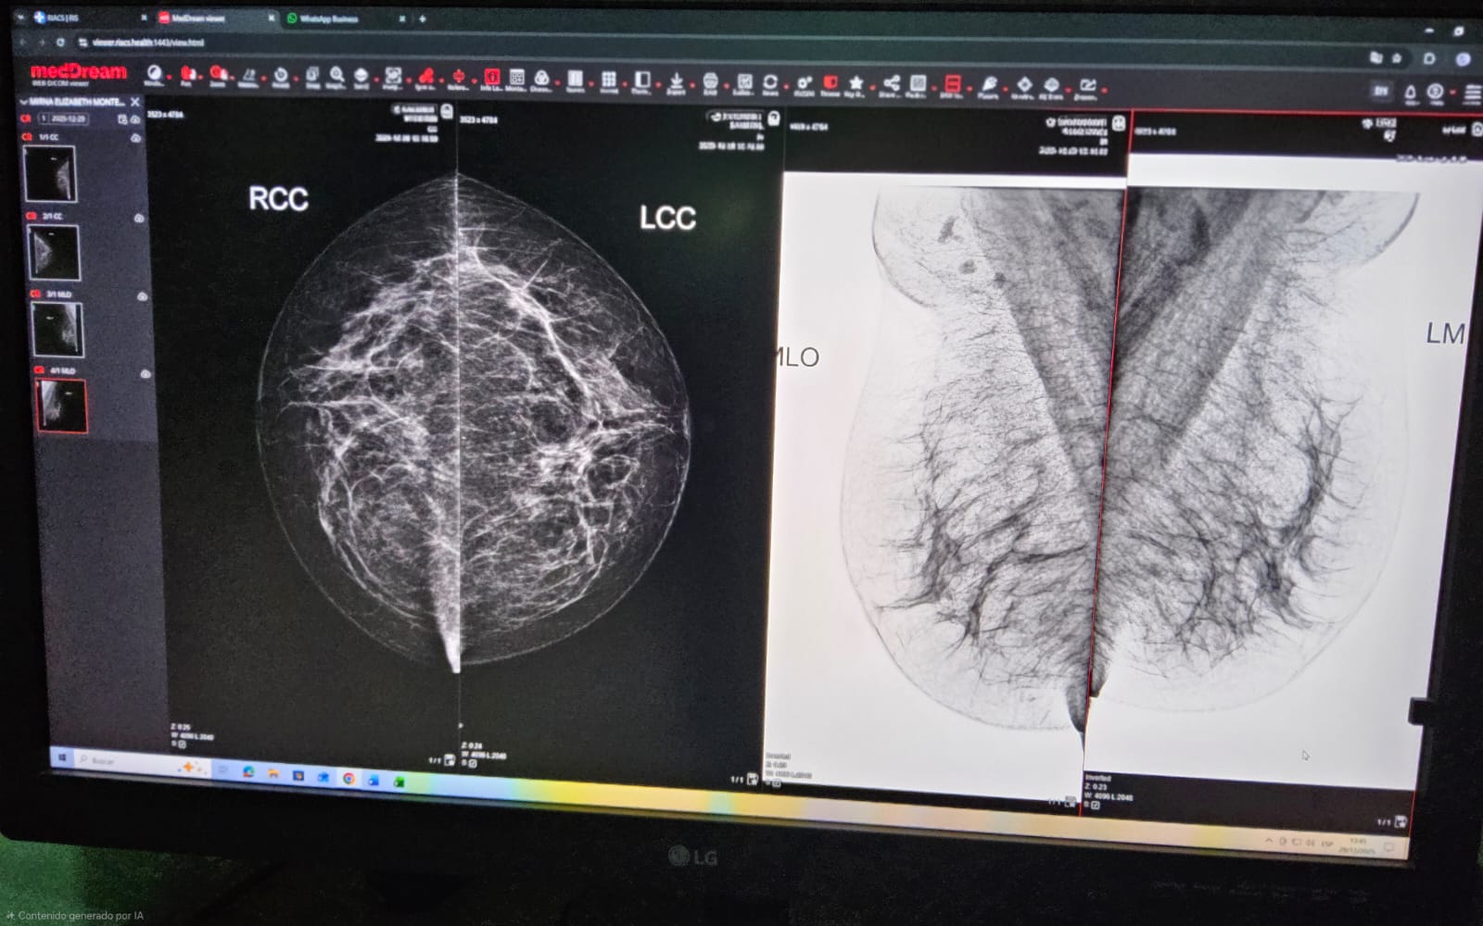Open the Layout grid dropdown

[608, 80]
